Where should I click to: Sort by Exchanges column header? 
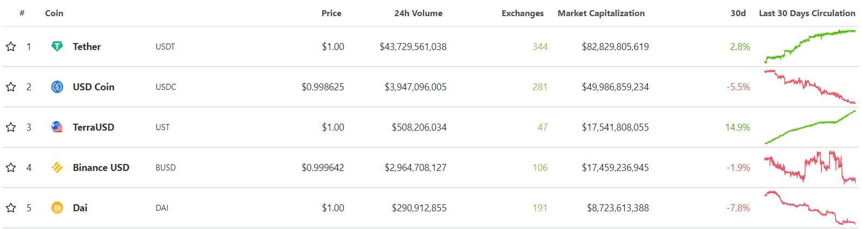pyautogui.click(x=522, y=13)
